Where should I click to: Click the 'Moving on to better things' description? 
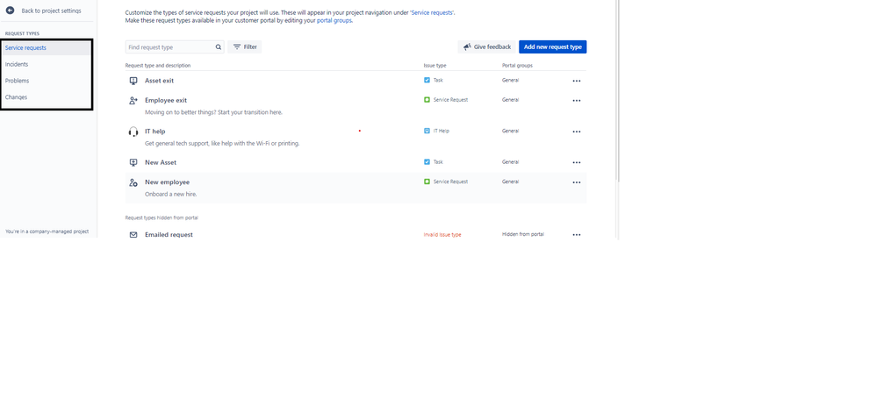(213, 112)
